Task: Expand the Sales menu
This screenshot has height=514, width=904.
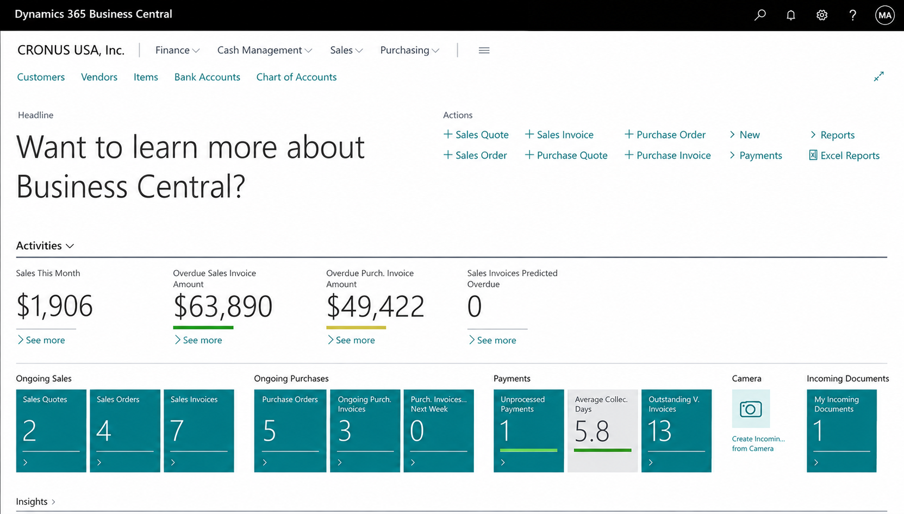Action: (346, 50)
